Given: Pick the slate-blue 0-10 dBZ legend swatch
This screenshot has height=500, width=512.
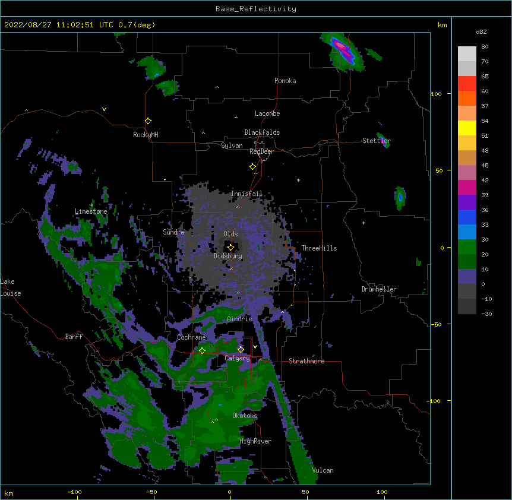Looking at the screenshot, I should pos(467,277).
